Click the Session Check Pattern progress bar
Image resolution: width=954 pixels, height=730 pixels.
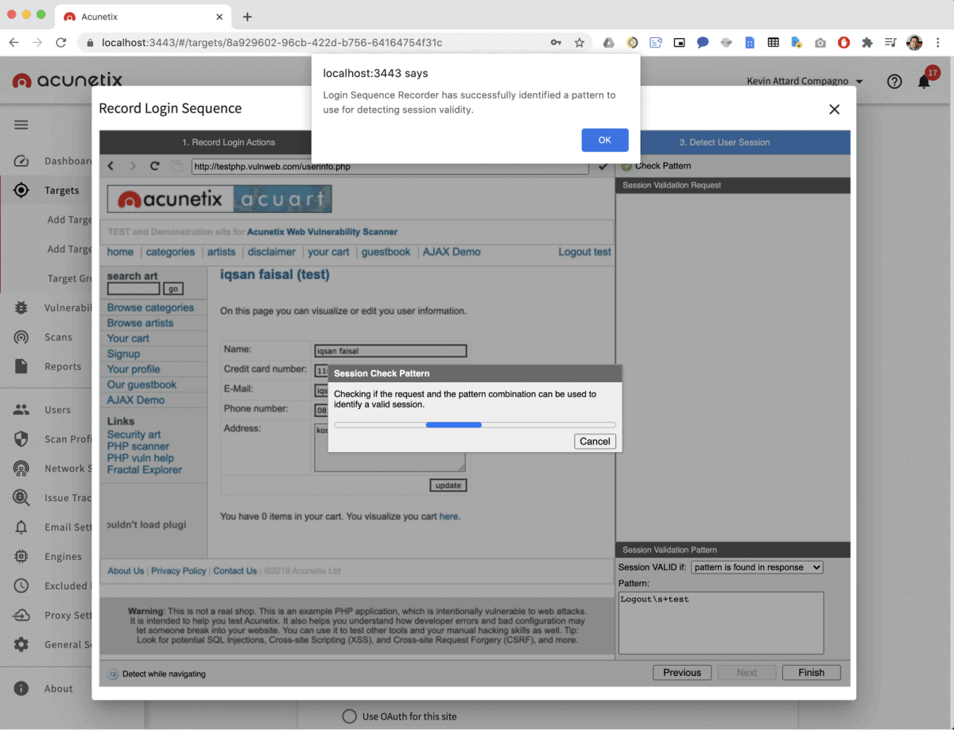[x=475, y=425]
